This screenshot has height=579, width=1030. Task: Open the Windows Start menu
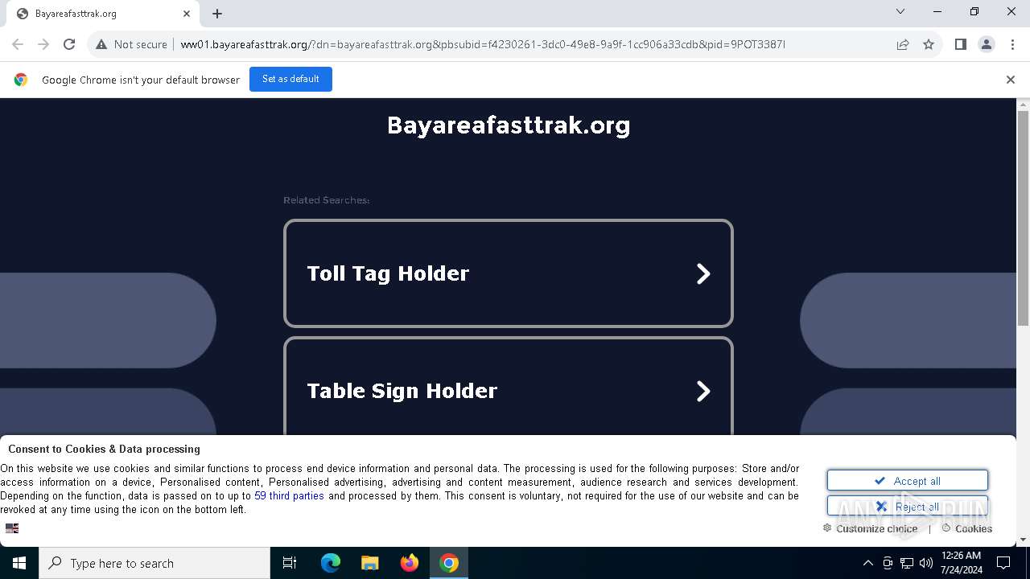[19, 563]
